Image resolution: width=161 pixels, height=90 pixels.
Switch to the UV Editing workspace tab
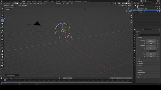(40, 1)
